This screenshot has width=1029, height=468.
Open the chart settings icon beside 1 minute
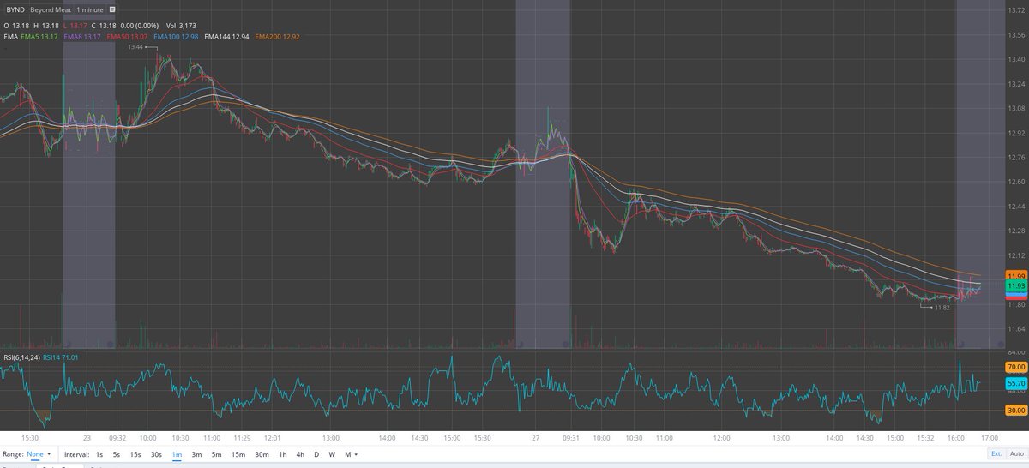point(113,9)
